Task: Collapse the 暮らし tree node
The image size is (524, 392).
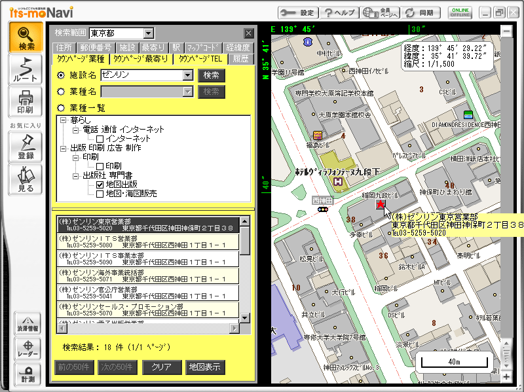Action: click(x=63, y=120)
